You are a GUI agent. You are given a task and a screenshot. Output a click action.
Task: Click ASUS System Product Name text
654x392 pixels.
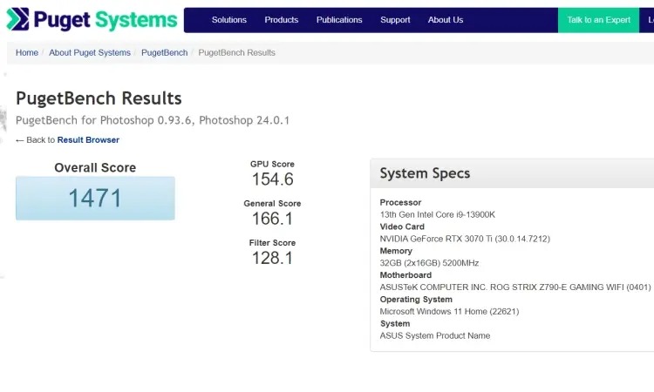[435, 335]
